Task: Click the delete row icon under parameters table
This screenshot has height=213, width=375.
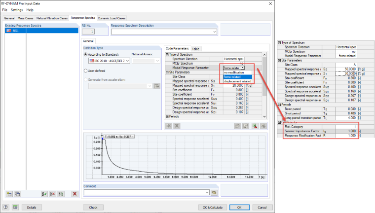Action: point(177,126)
